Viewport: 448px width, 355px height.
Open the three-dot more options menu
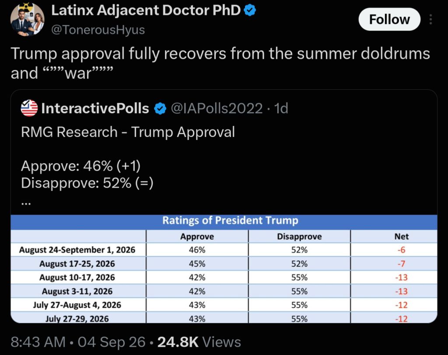tap(430, 19)
